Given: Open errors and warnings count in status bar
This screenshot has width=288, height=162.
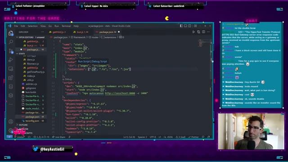Looking at the screenshot, I should tap(41, 137).
